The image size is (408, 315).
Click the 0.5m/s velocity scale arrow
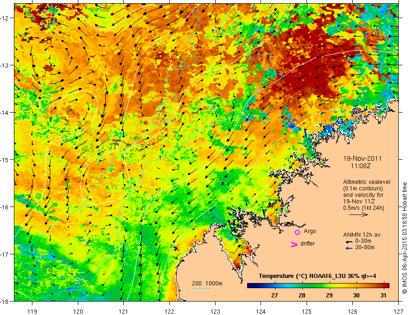[x=358, y=214]
